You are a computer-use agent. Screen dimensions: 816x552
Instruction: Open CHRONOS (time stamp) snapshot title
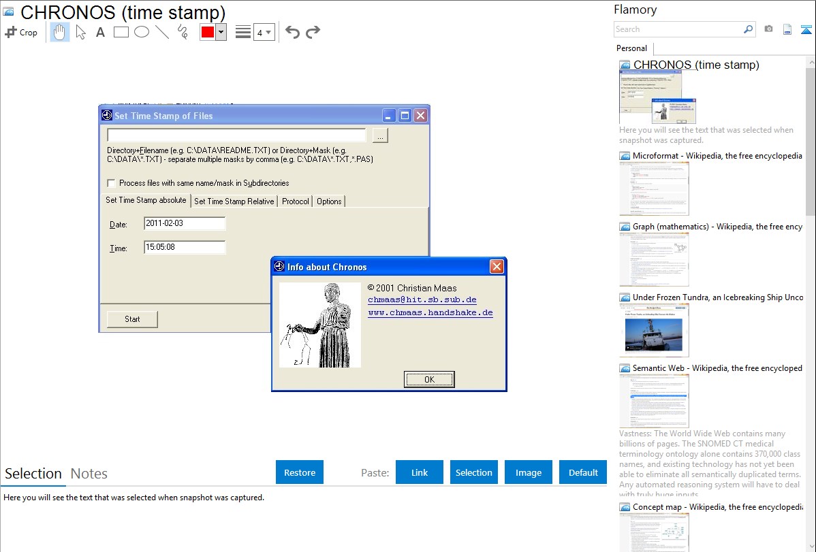click(x=696, y=65)
